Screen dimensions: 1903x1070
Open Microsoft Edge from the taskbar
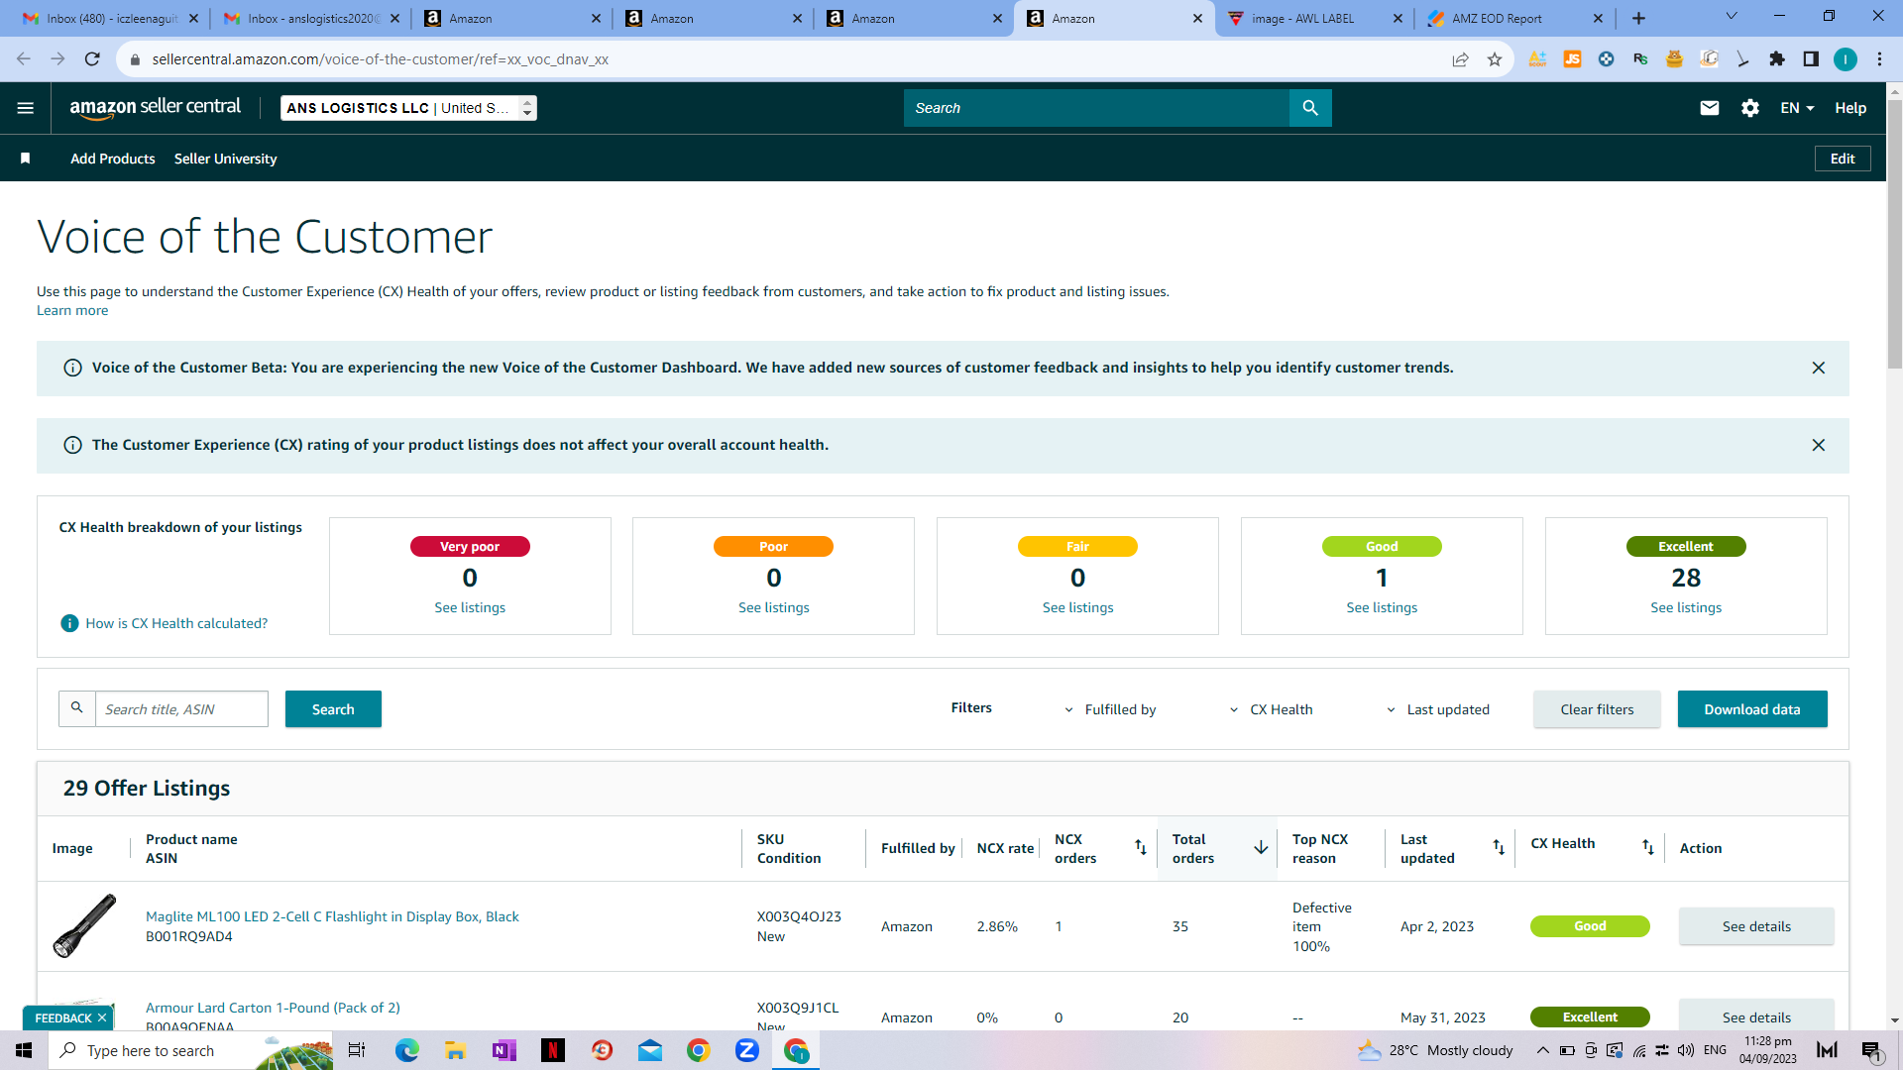407,1050
